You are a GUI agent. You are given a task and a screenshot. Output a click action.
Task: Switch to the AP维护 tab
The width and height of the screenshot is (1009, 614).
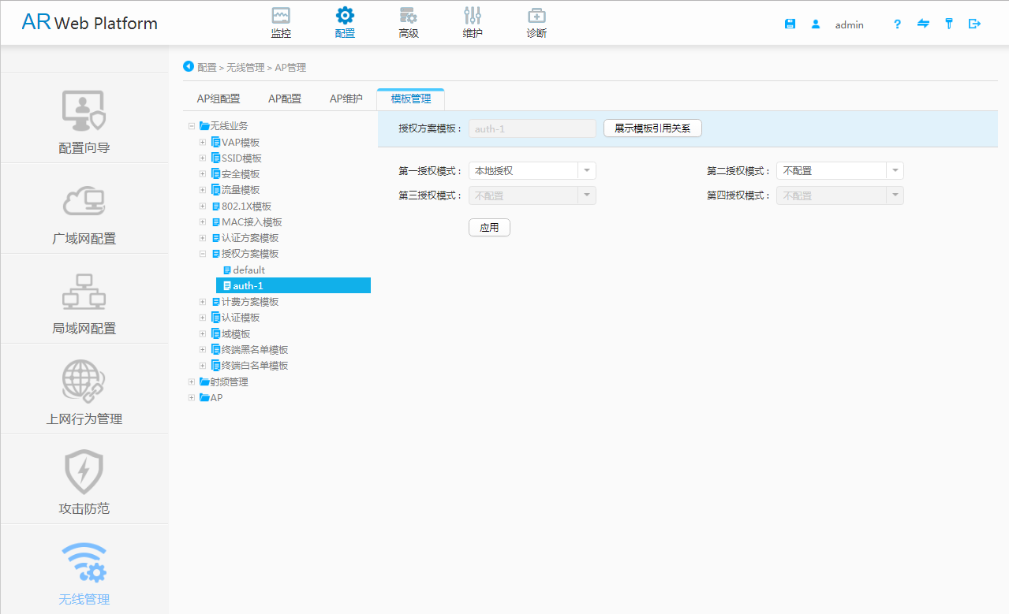coord(346,99)
